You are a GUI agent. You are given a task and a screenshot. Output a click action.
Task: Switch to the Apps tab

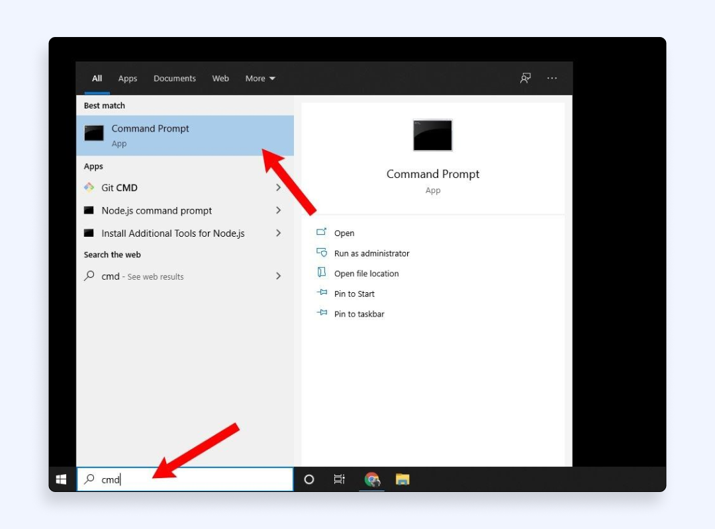(128, 79)
